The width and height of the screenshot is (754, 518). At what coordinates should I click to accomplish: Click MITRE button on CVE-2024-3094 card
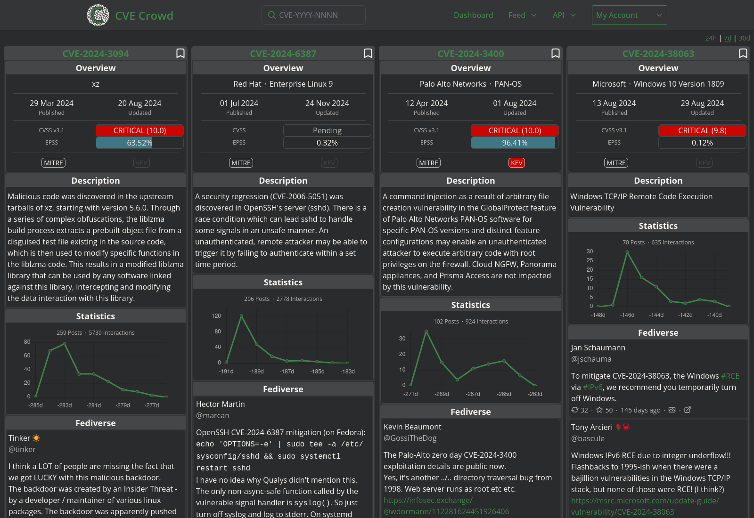click(x=54, y=163)
